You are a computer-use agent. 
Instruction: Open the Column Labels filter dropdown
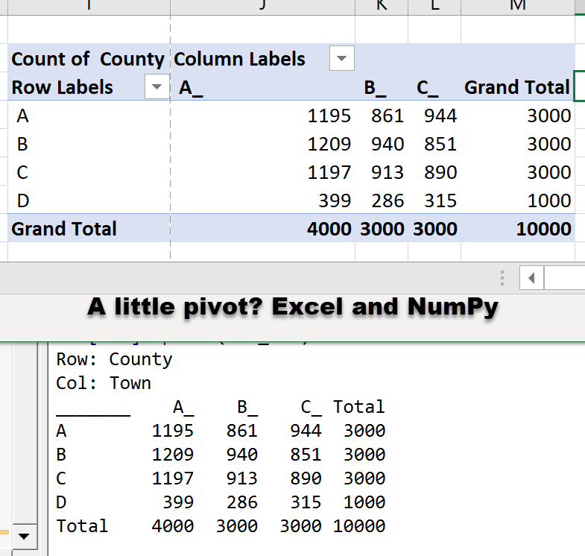(342, 58)
